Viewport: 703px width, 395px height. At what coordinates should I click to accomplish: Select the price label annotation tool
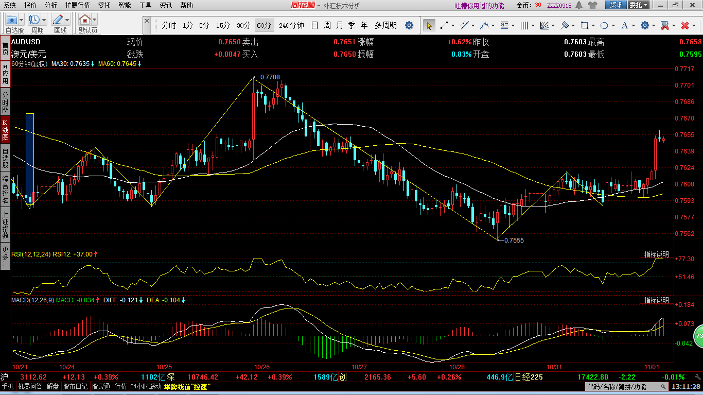tap(504, 25)
